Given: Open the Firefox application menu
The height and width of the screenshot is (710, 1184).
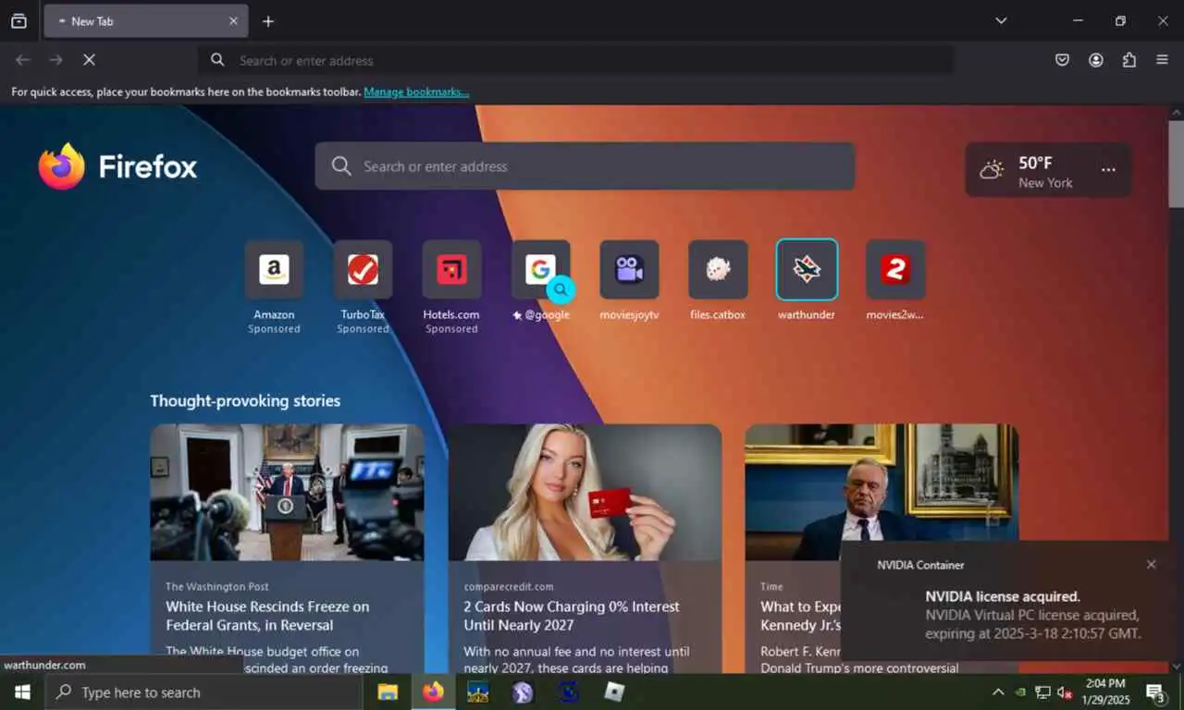Looking at the screenshot, I should [x=1163, y=60].
